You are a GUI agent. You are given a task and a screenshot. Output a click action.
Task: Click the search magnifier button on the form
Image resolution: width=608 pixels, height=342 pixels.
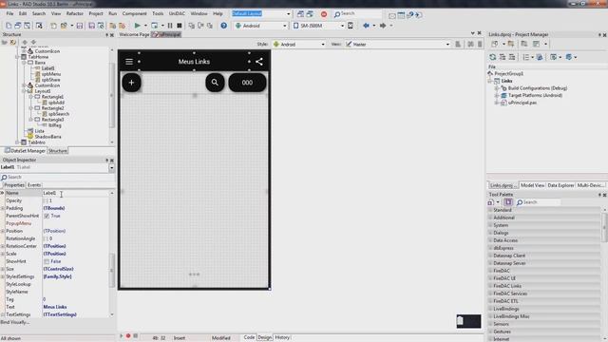pos(215,83)
